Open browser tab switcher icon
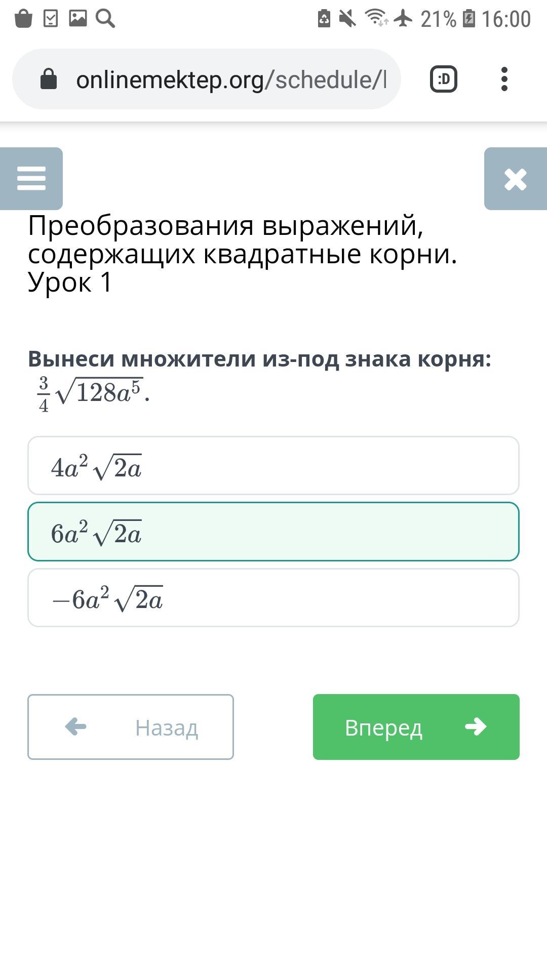Viewport: 547px width, 972px height. [444, 79]
